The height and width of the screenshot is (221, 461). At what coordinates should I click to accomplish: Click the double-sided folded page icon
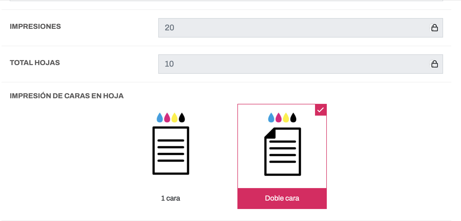tap(282, 152)
